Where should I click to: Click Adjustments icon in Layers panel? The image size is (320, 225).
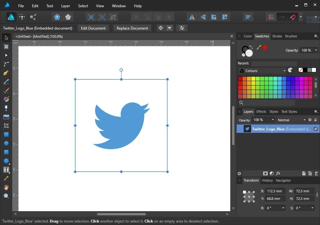click(272, 173)
